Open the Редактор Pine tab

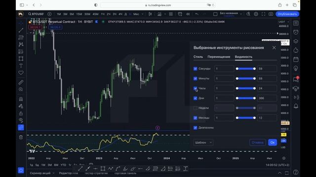click(x=69, y=173)
